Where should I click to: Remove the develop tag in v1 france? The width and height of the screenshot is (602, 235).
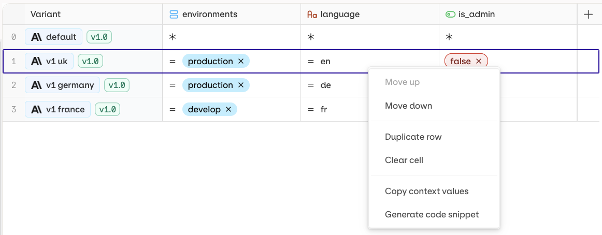click(x=228, y=110)
